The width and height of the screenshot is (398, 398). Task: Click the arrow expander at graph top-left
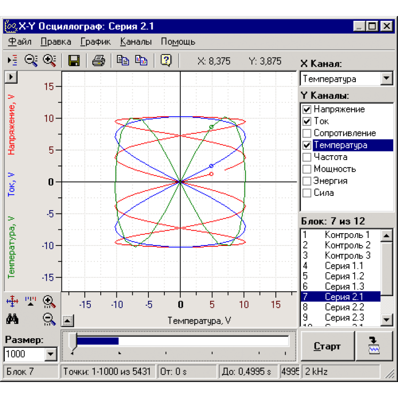pos(11,77)
